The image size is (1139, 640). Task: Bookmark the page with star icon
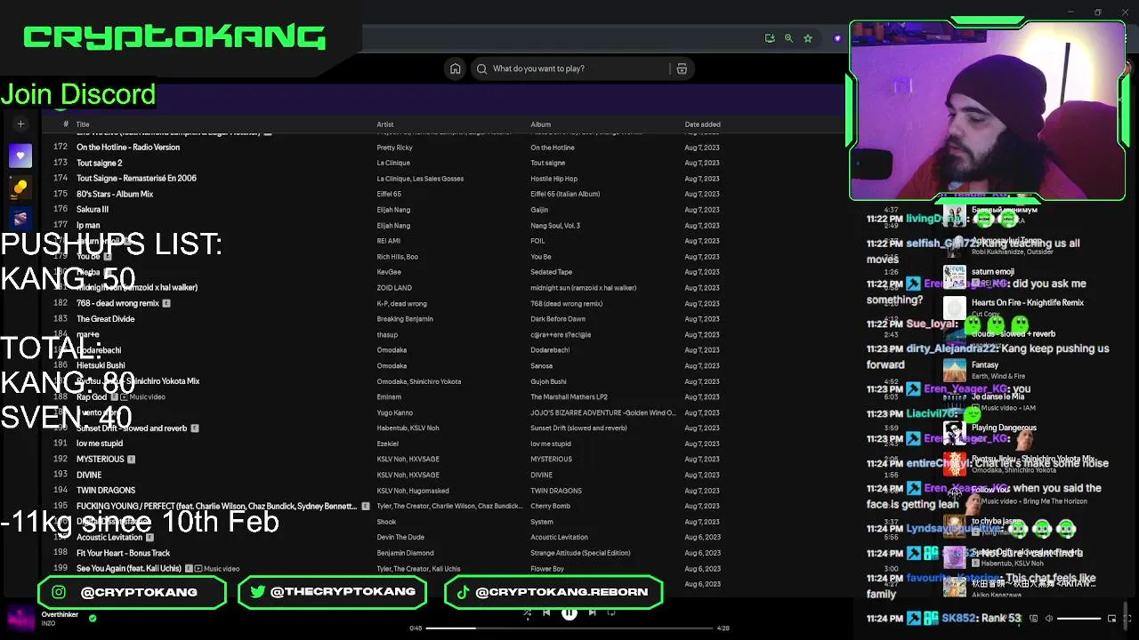click(x=808, y=38)
